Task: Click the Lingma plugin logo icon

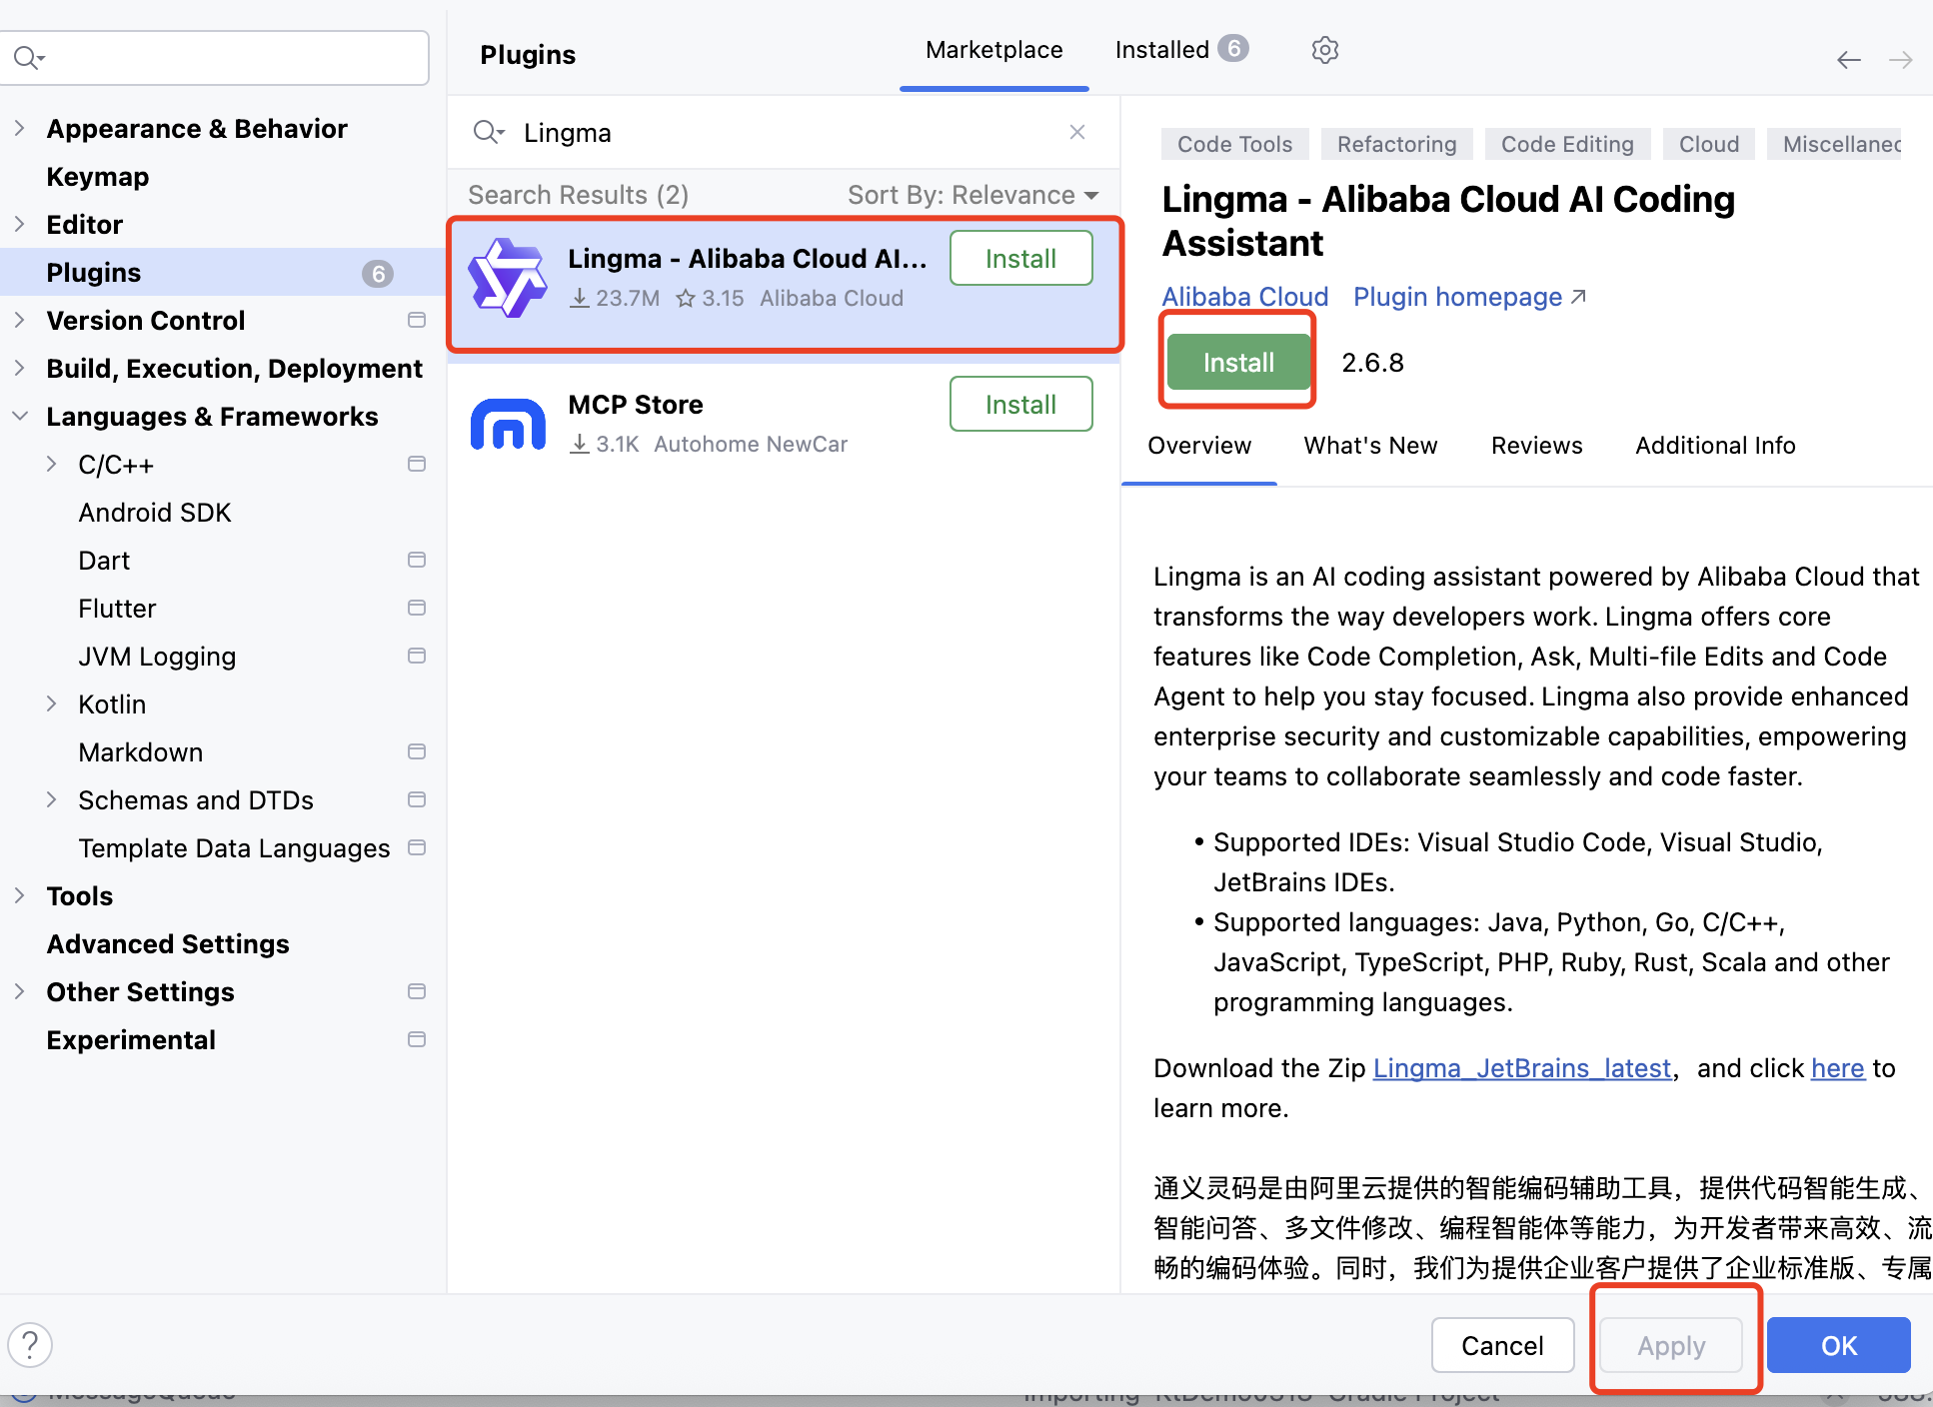Action: (x=508, y=278)
